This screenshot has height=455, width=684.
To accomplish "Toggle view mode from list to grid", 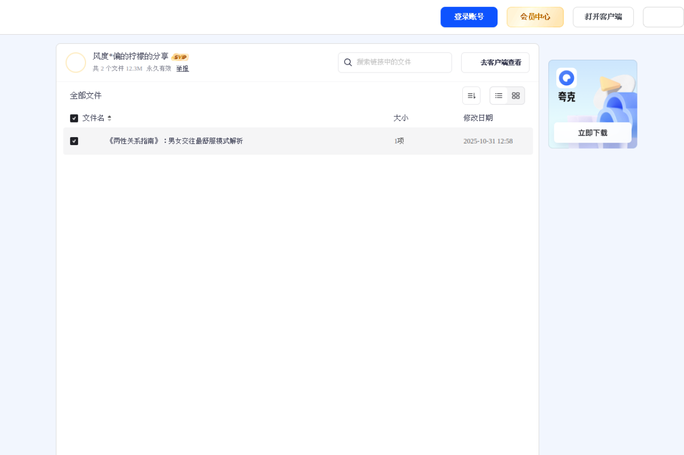I will coord(516,95).
